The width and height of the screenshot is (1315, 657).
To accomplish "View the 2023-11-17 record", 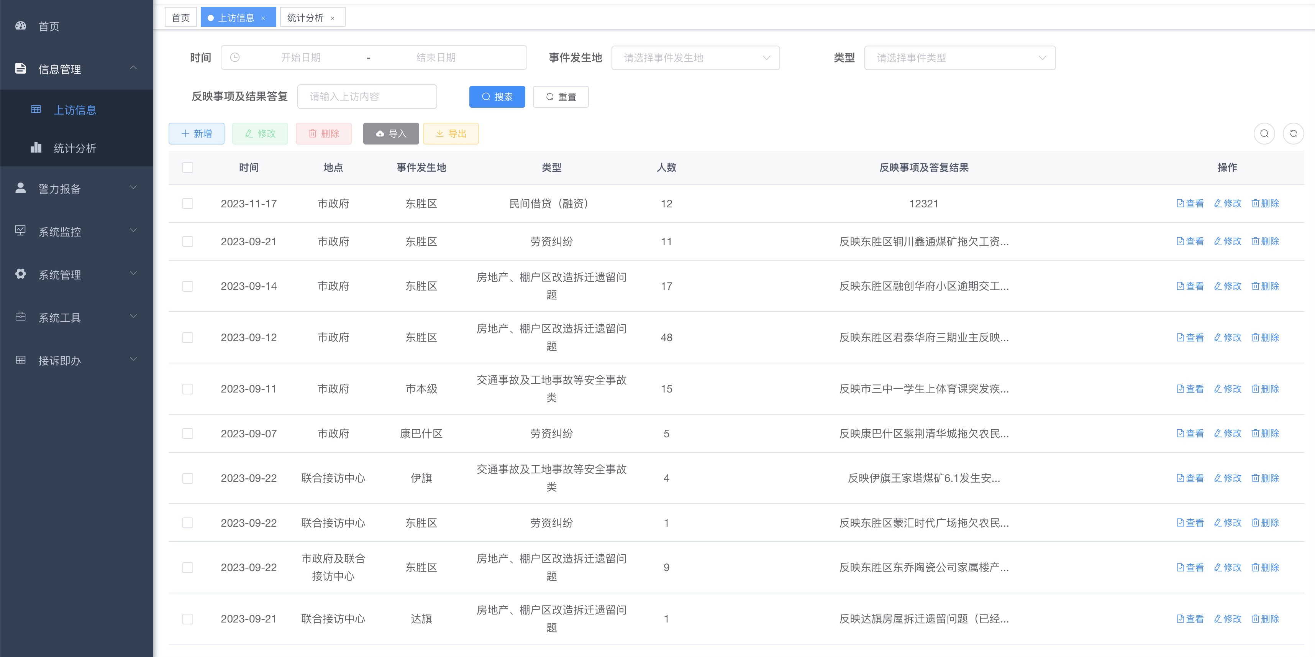I will (x=1190, y=203).
